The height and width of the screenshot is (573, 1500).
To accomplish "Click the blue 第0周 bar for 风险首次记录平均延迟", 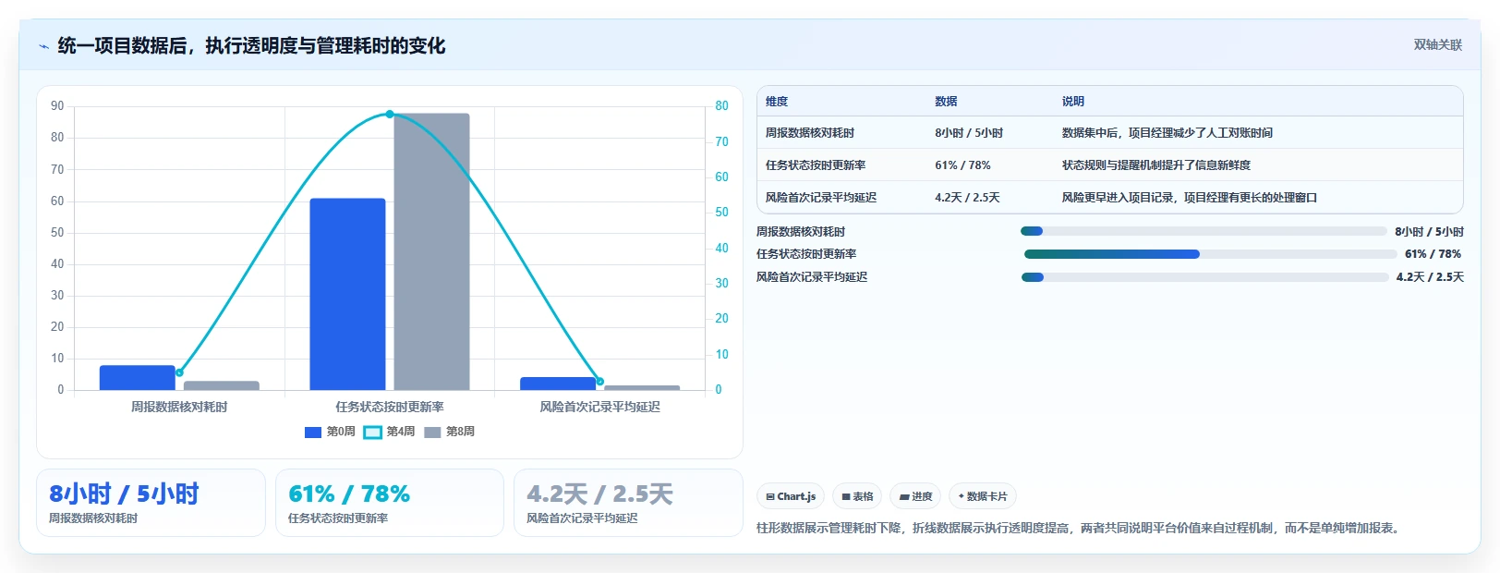I will click(558, 384).
